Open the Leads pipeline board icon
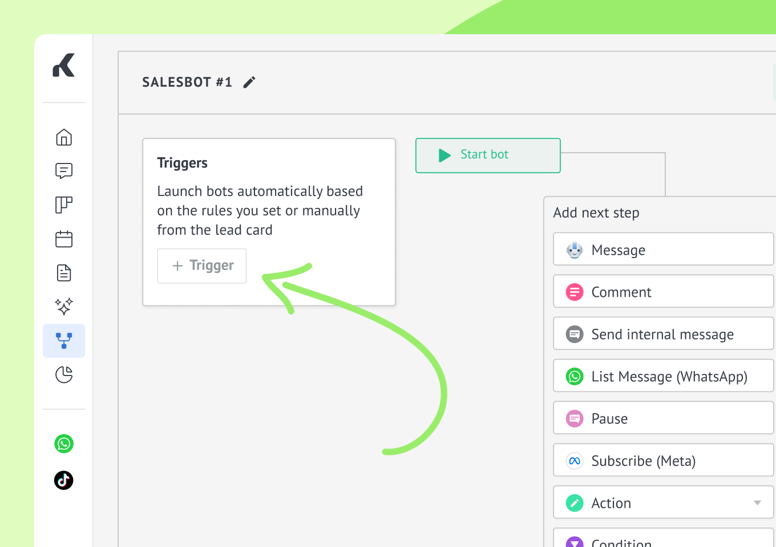Image resolution: width=776 pixels, height=547 pixels. point(64,205)
